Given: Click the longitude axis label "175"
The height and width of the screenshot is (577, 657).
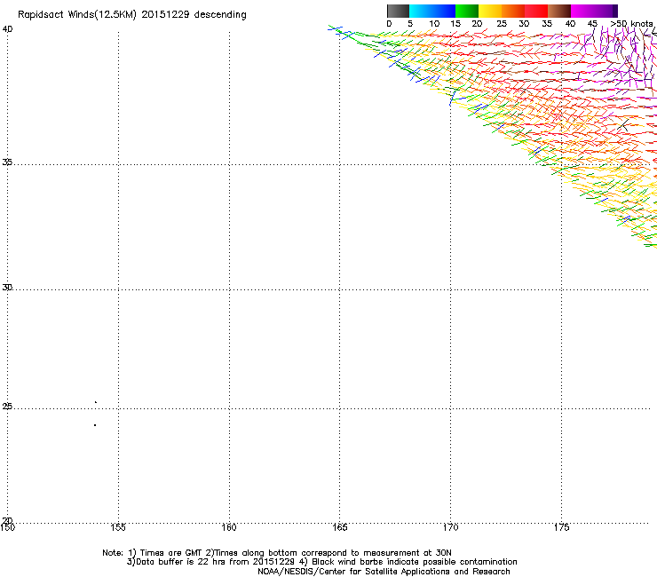Looking at the screenshot, I should [561, 527].
